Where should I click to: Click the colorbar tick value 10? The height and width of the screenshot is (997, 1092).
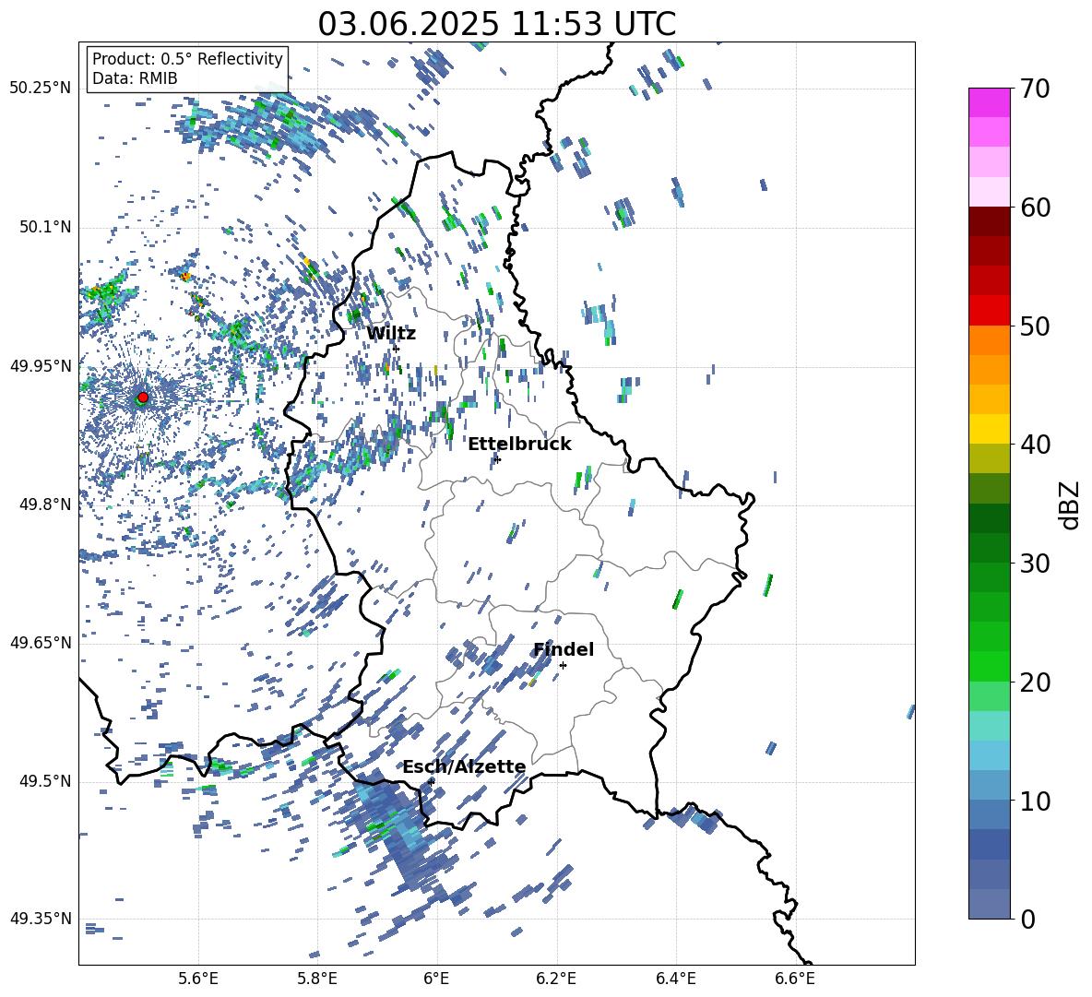coord(1034,801)
